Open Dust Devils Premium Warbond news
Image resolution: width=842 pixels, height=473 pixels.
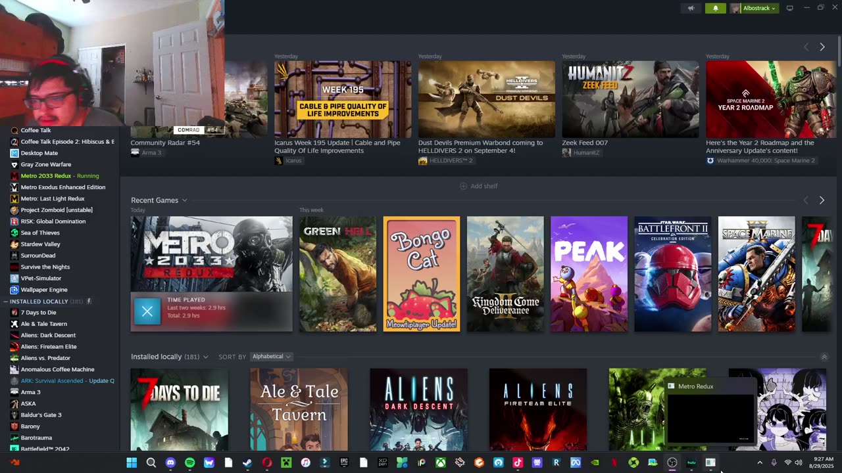[x=487, y=99]
